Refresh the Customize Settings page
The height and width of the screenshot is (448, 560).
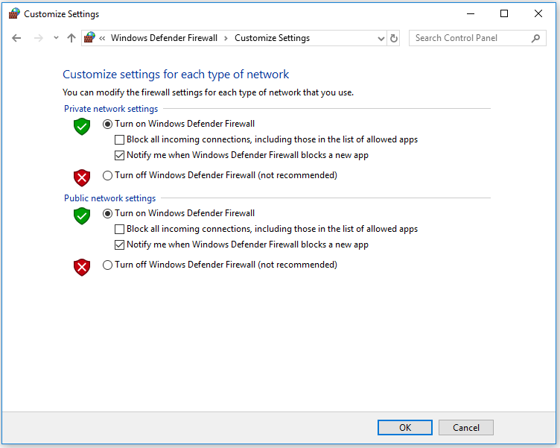pyautogui.click(x=394, y=38)
